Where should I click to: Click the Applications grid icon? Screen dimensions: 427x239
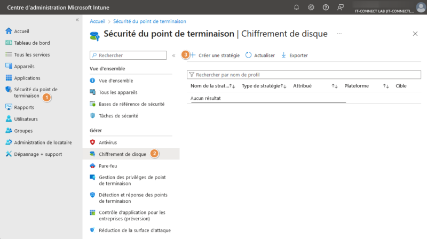coord(9,78)
